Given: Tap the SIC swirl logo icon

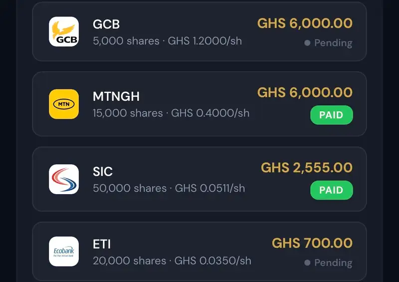Looking at the screenshot, I should pos(64,179).
